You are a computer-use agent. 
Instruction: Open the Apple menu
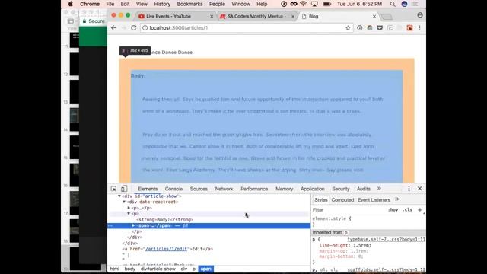click(x=71, y=4)
